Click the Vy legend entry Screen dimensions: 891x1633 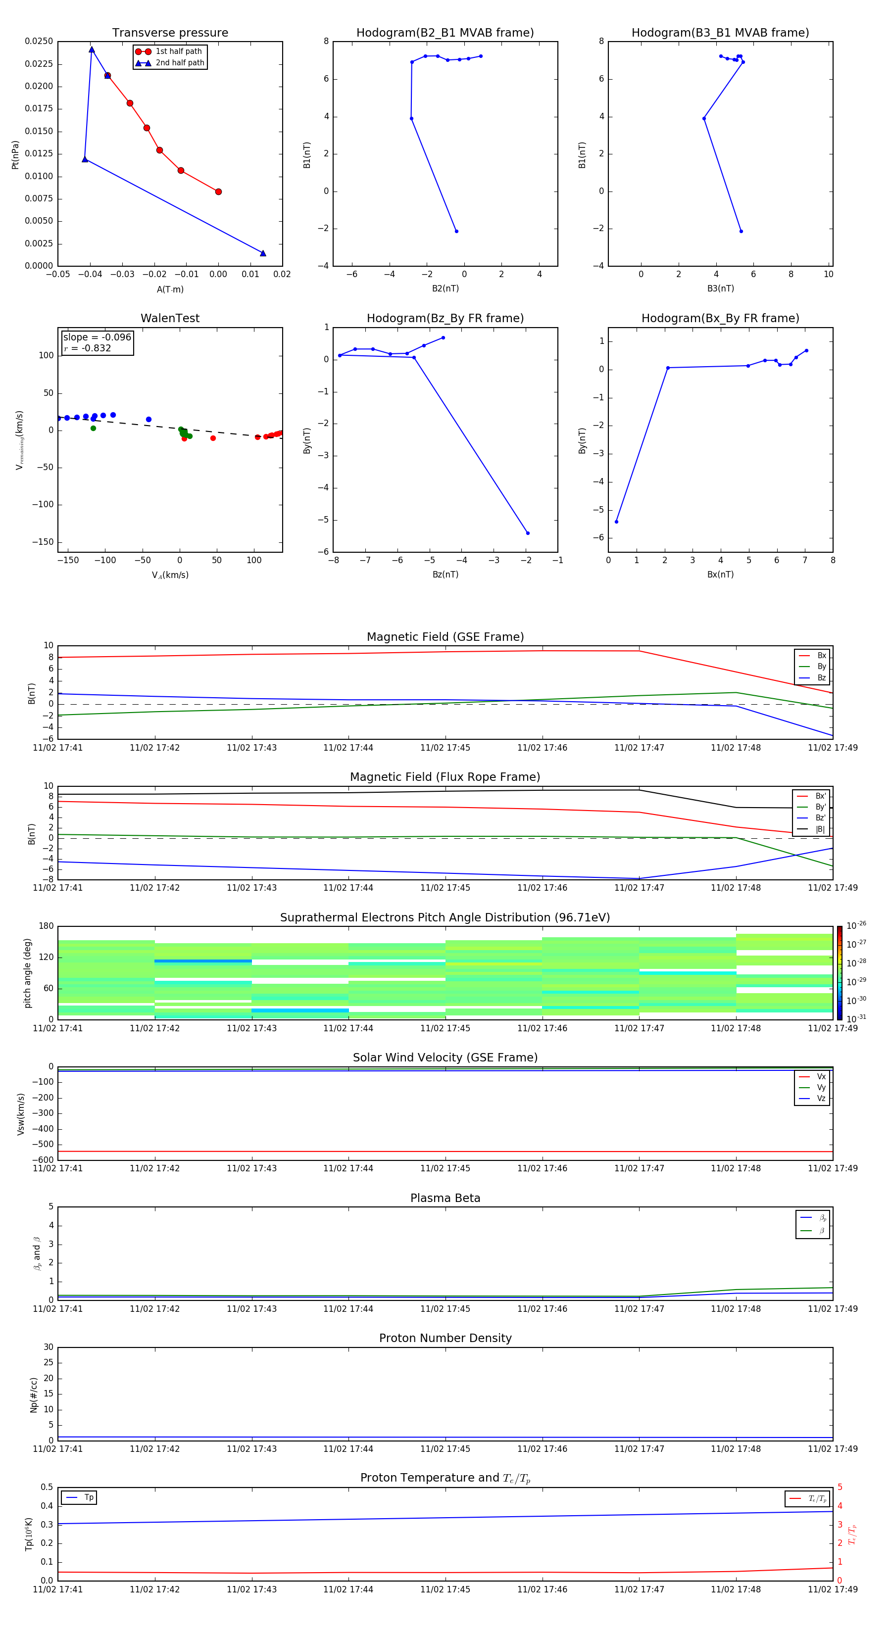coord(812,1087)
